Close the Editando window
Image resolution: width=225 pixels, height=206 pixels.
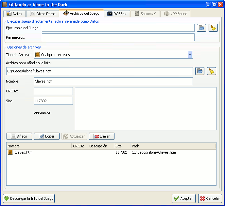pyautogui.click(x=220, y=5)
